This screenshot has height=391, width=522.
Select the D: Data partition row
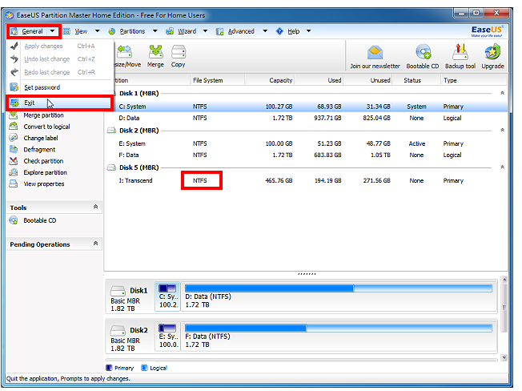[x=307, y=118]
